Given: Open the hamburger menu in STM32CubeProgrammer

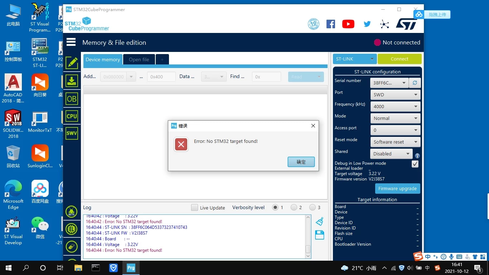Looking at the screenshot, I should tap(71, 42).
